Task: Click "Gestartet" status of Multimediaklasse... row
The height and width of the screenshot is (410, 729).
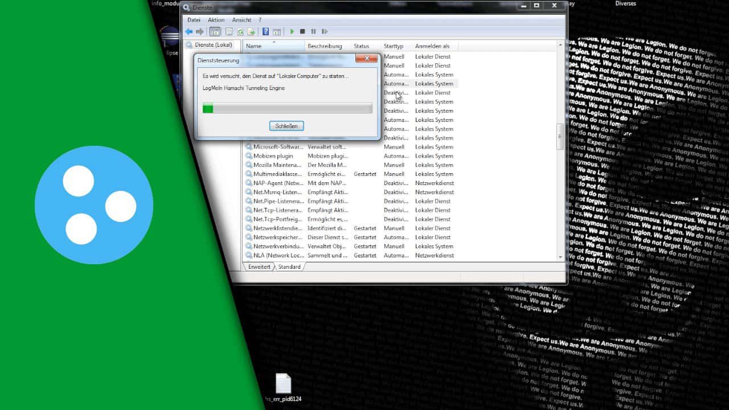Action: point(365,174)
